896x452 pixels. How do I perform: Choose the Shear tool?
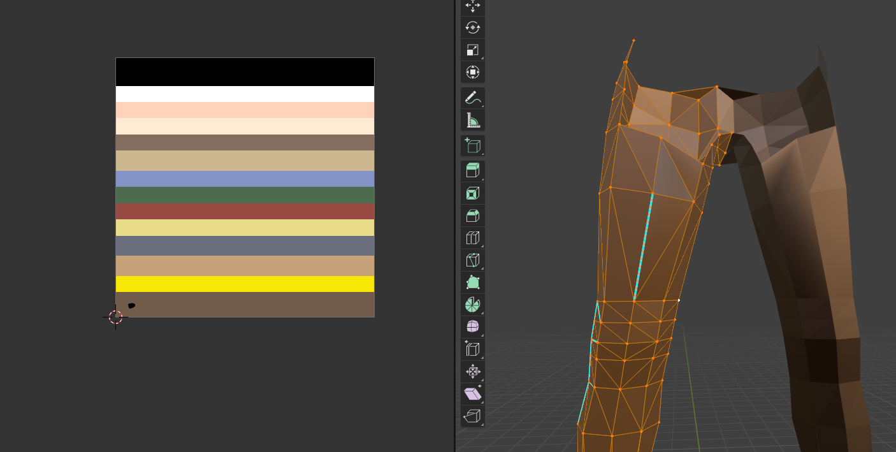pyautogui.click(x=472, y=394)
